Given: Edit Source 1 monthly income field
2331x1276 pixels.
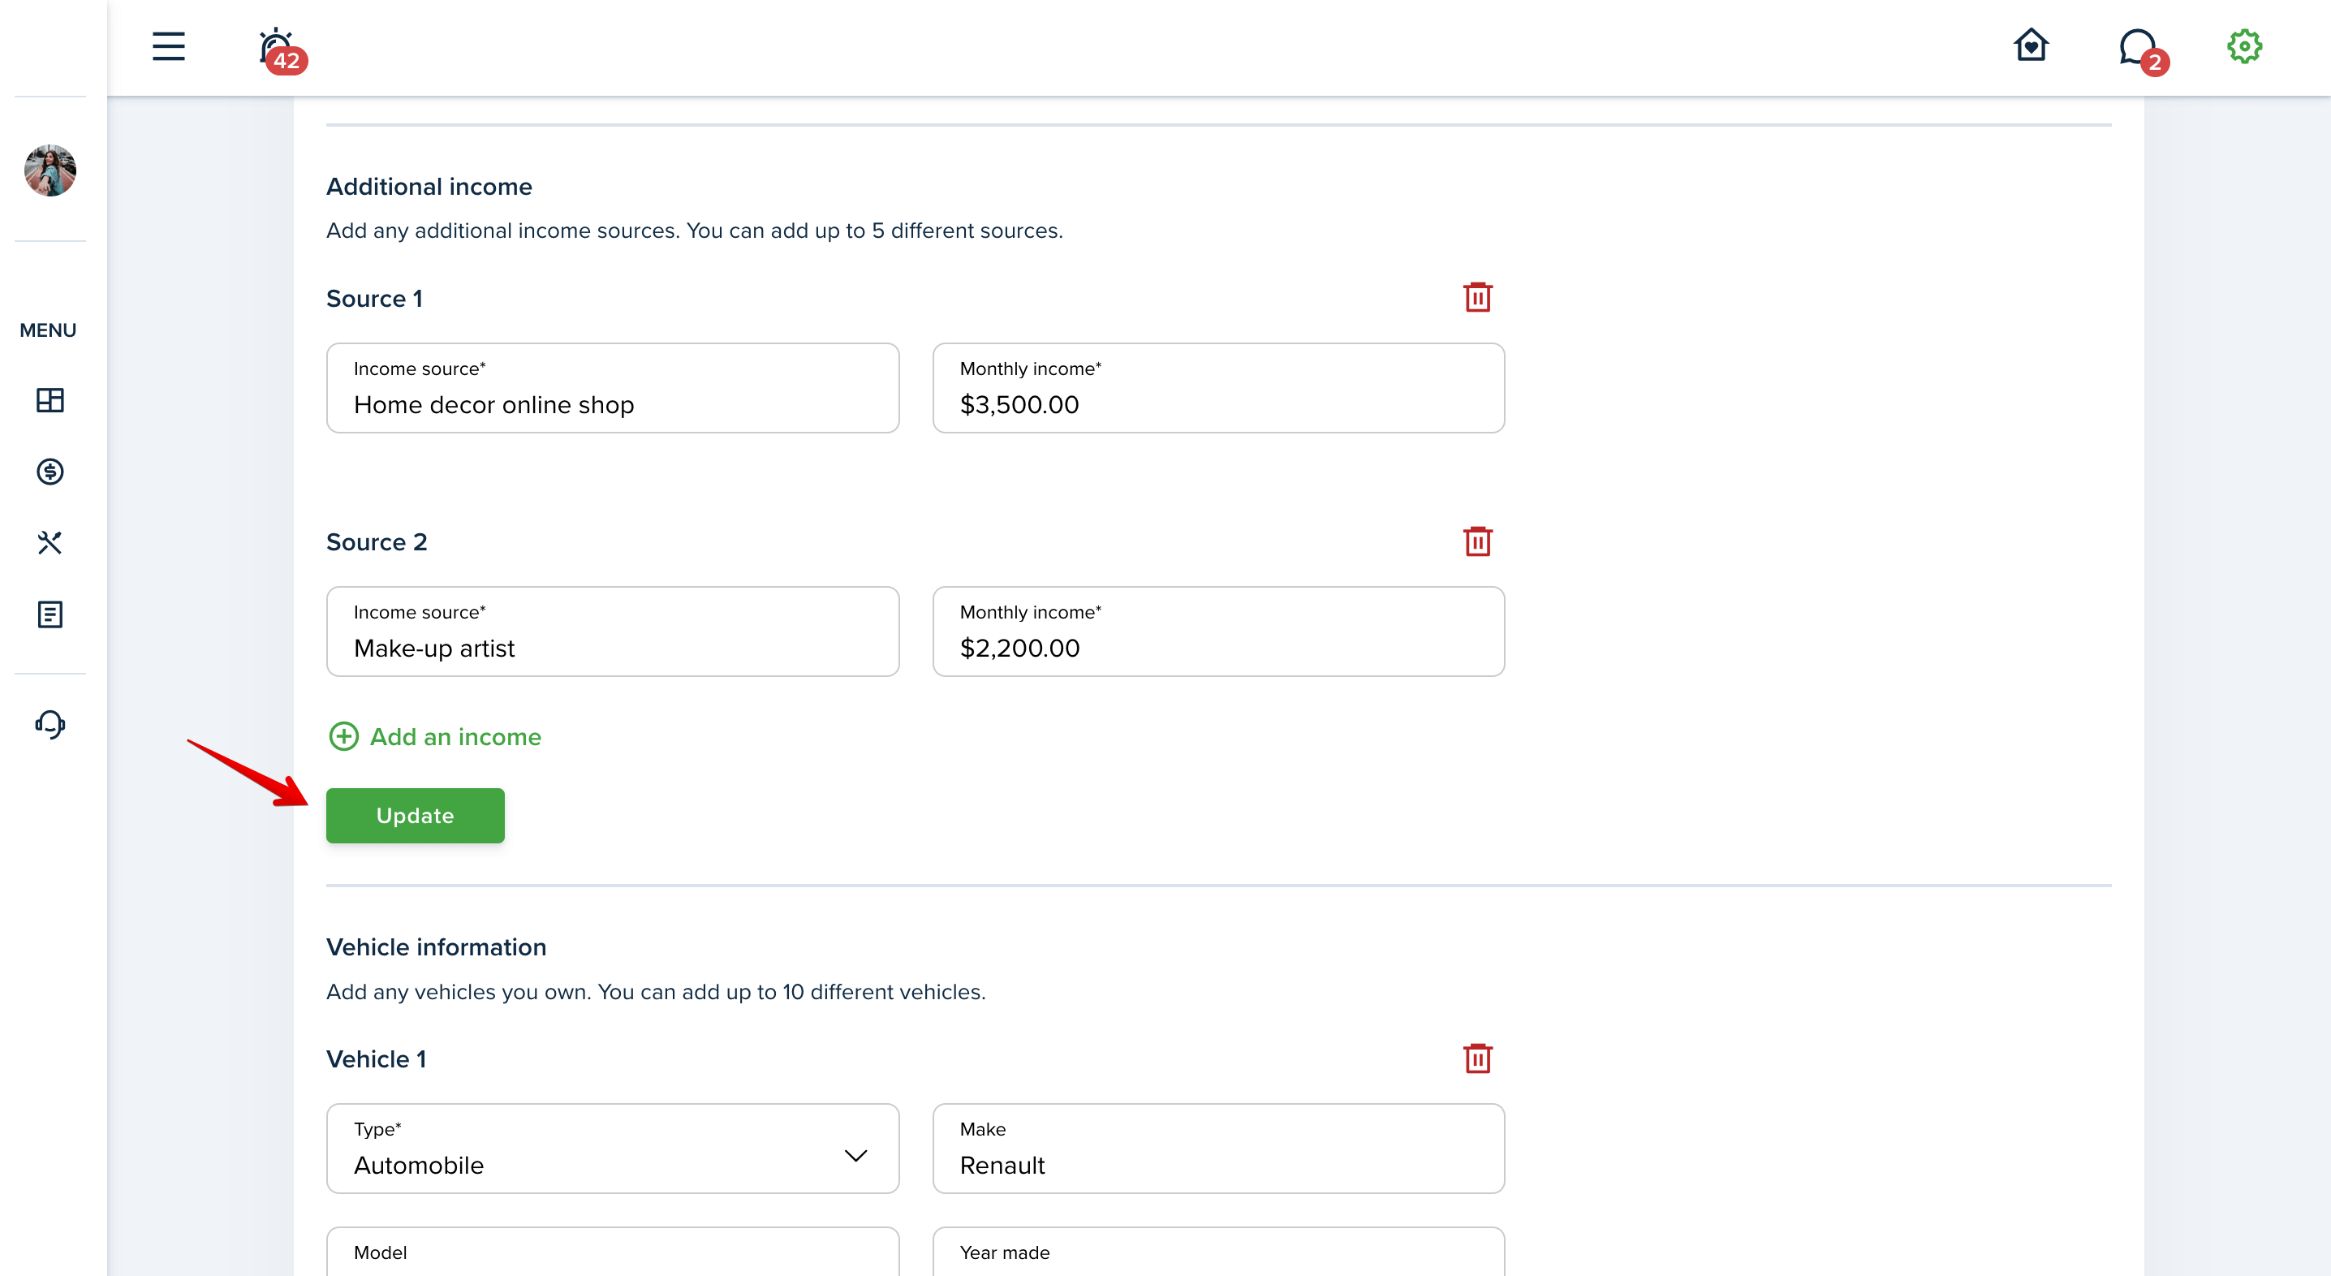Looking at the screenshot, I should pos(1218,388).
